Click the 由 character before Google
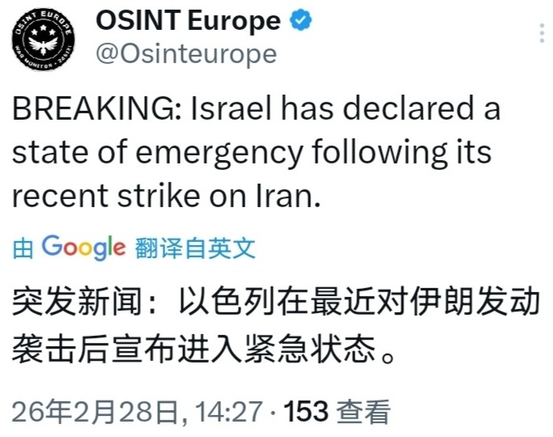 [23, 248]
